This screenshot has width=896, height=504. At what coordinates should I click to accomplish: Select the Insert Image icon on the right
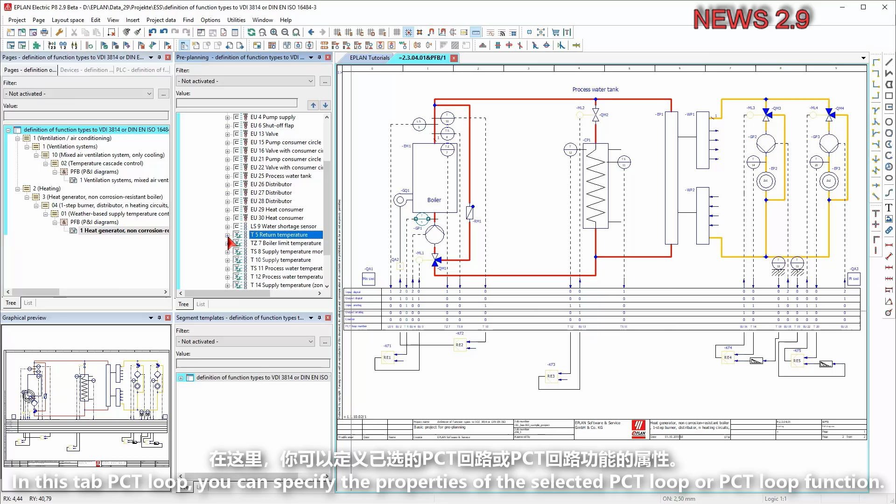pyautogui.click(x=889, y=218)
